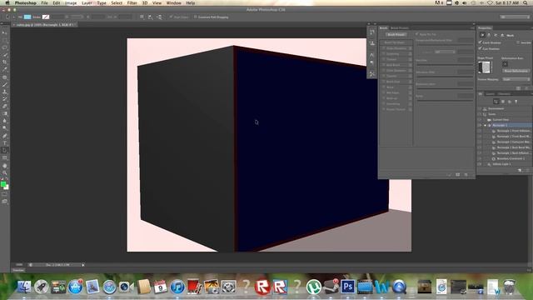Toggle Invisible checkbox in Properties
The height and width of the screenshot is (300, 533).
[x=518, y=42]
